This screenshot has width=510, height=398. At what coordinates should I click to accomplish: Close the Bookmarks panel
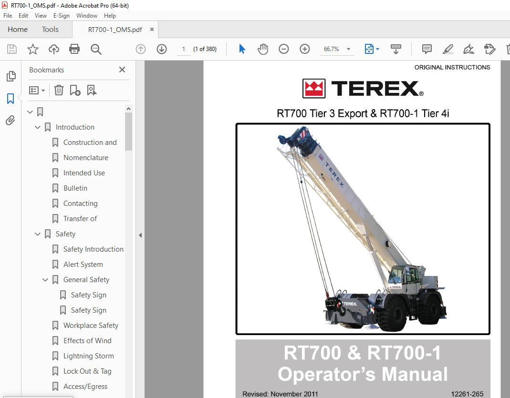[x=122, y=70]
